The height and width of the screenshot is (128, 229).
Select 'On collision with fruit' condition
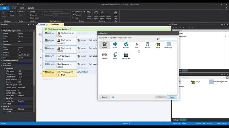coord(67,74)
